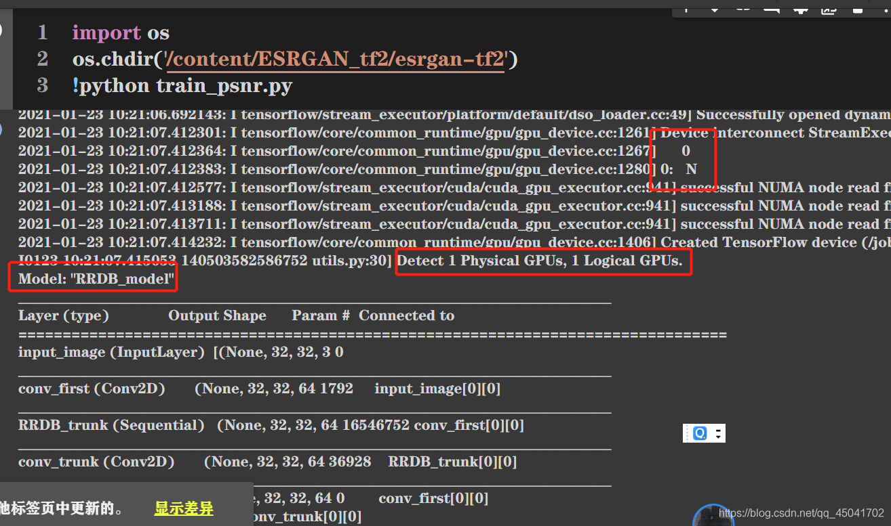This screenshot has width=891, height=526.
Task: Click line number 2 in code cell
Action: click(x=43, y=60)
